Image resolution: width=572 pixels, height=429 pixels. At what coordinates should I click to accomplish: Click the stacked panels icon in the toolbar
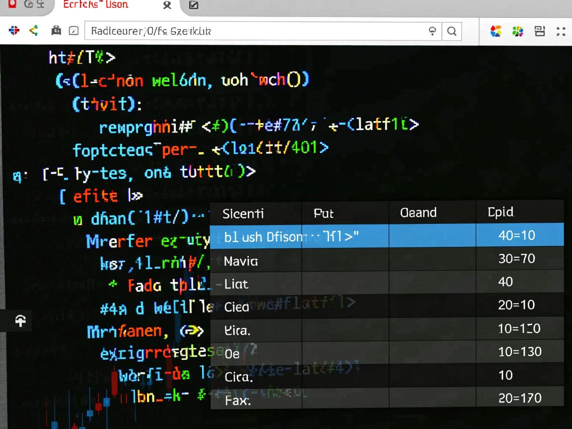(540, 31)
